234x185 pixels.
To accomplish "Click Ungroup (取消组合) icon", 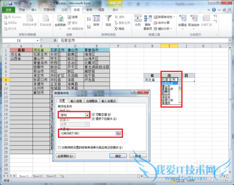I will (x=194, y=18).
